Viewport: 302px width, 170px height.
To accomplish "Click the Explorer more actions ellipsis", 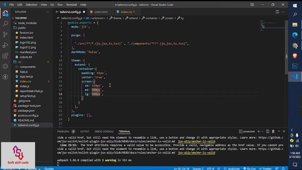I will click(x=48, y=12).
